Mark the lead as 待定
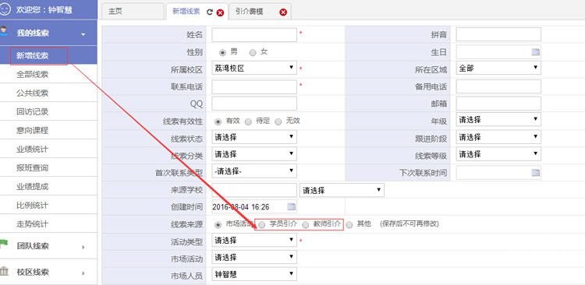Viewport: 585px width, 285px height. [x=248, y=121]
